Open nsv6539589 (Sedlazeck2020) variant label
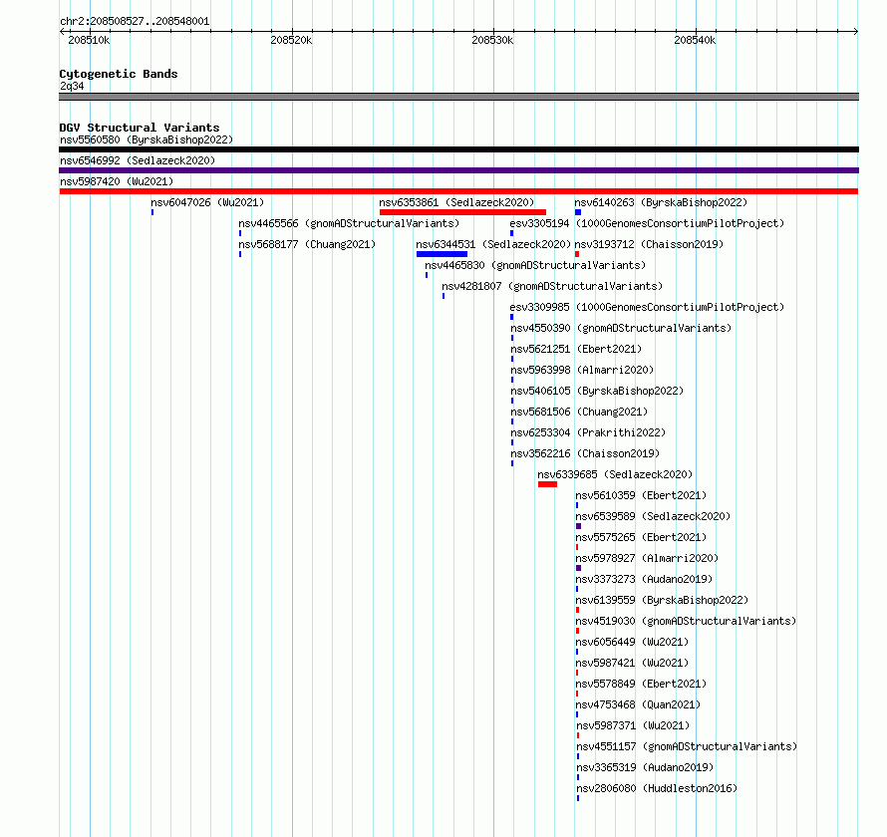Viewport: 887px width, 837px height. (653, 516)
